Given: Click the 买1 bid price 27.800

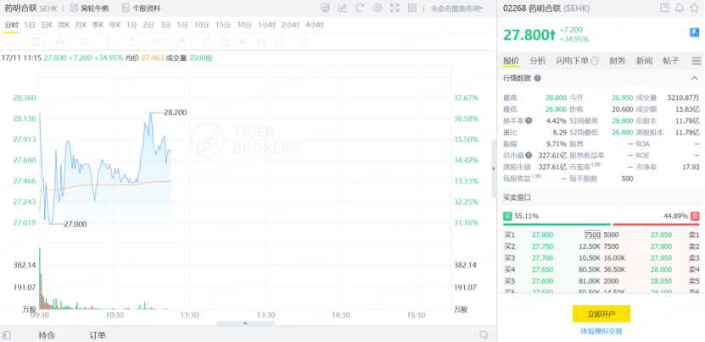Looking at the screenshot, I should pyautogui.click(x=542, y=234).
